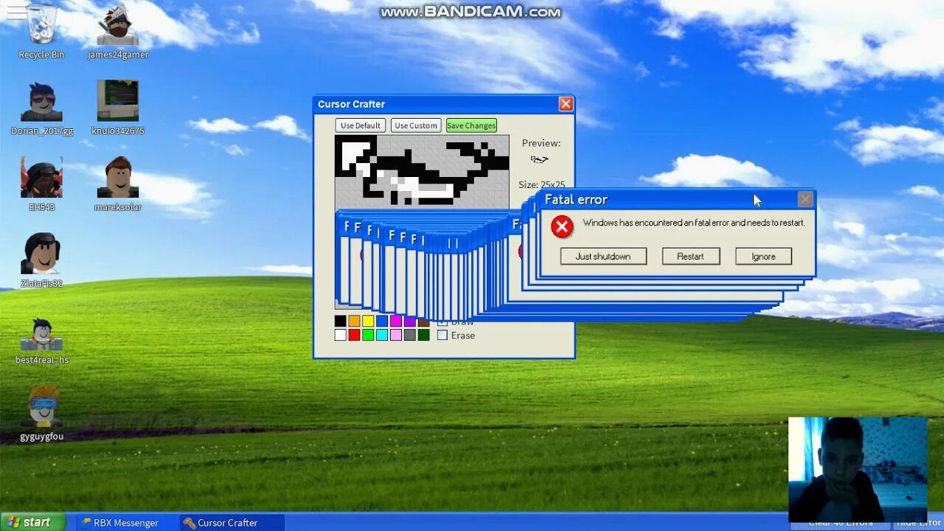The height and width of the screenshot is (531, 944).
Task: Pick the white color swatch
Action: click(340, 335)
